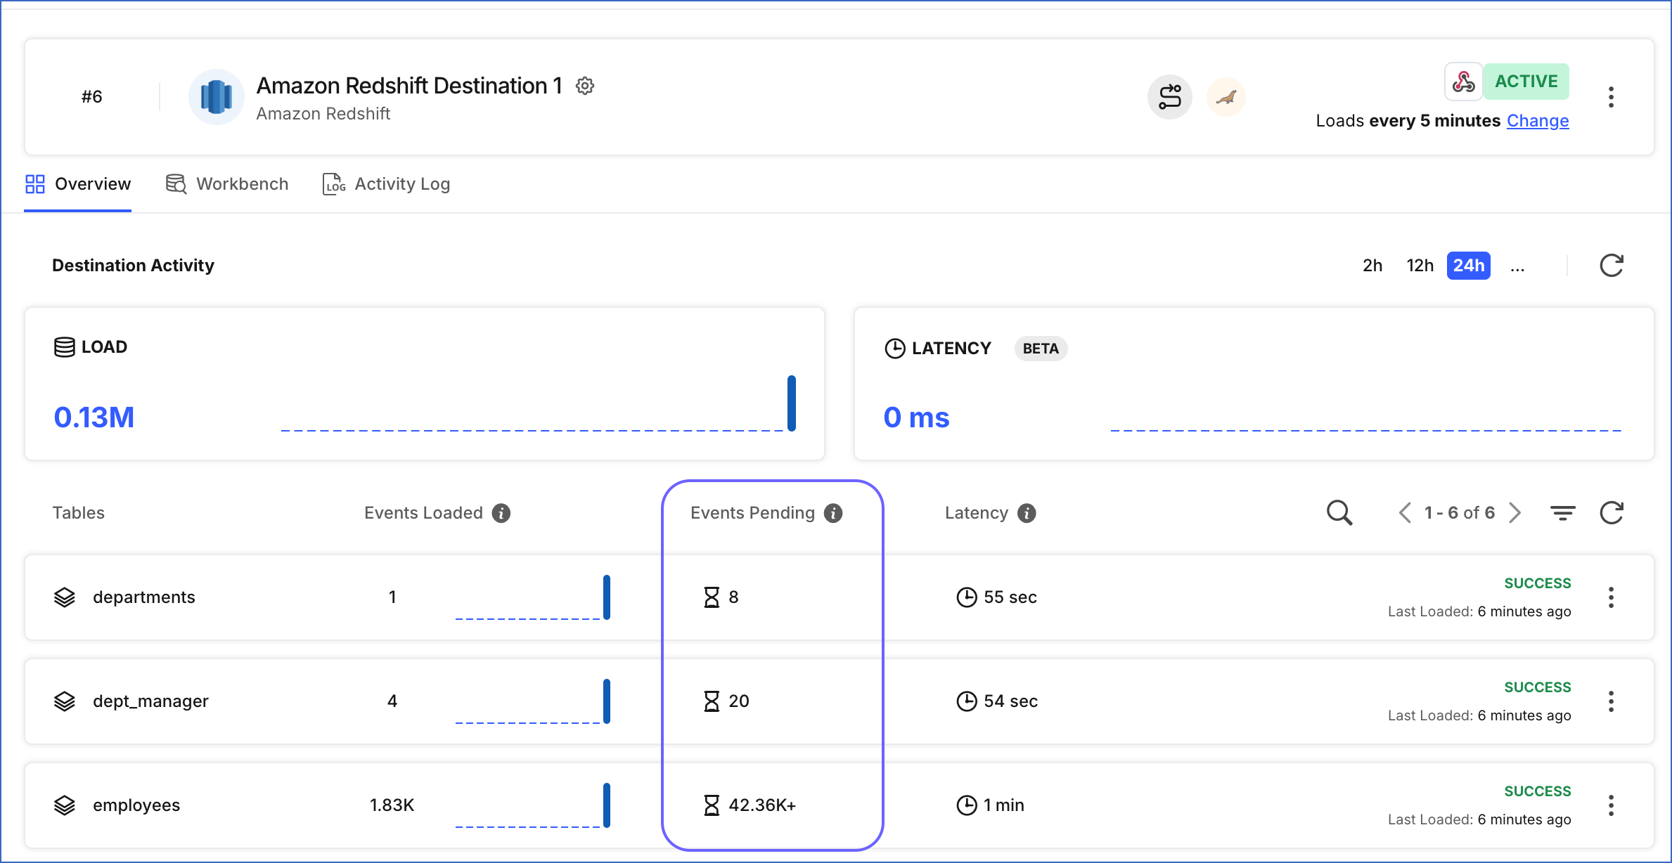
Task: Click the Amazon Redshift logo
Action: pos(217,96)
